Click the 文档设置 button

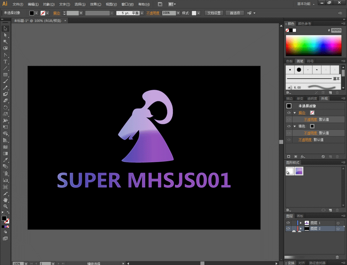(214, 13)
